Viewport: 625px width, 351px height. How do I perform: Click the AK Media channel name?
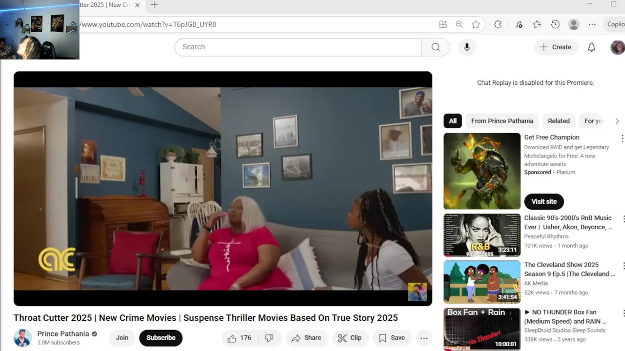(x=536, y=283)
